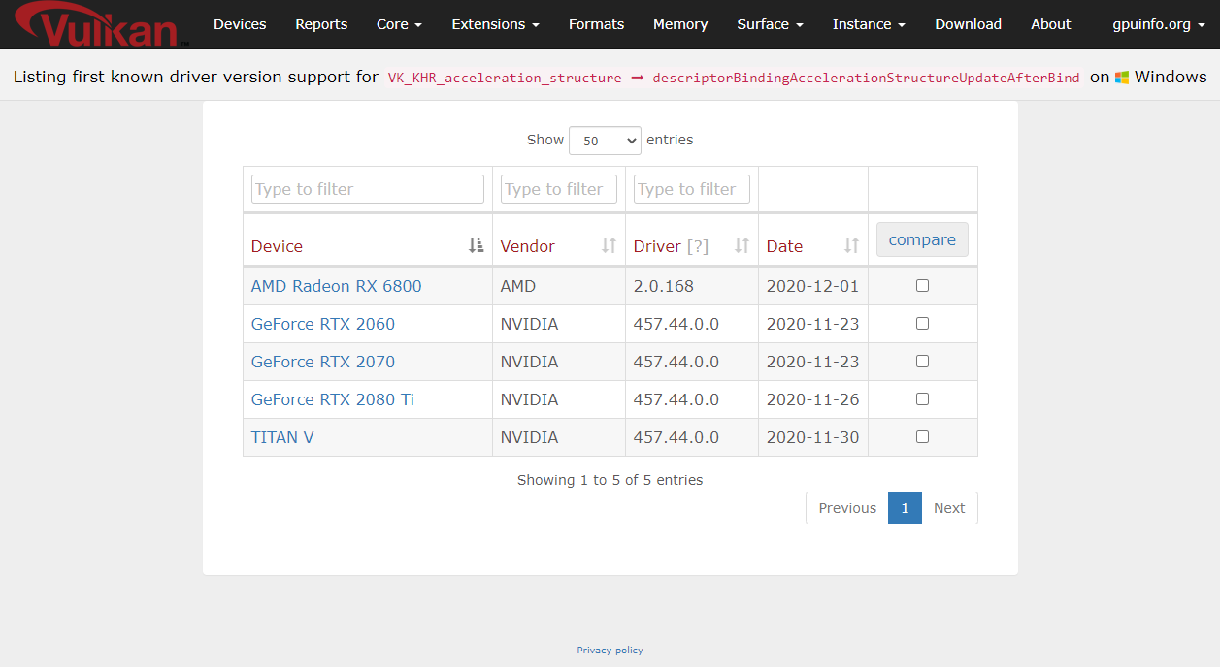Go to the Devices page
The height and width of the screenshot is (667, 1220).
[240, 24]
